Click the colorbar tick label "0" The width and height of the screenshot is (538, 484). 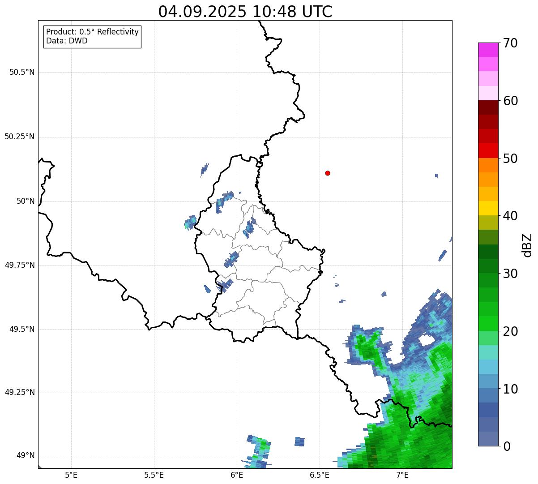(507, 446)
